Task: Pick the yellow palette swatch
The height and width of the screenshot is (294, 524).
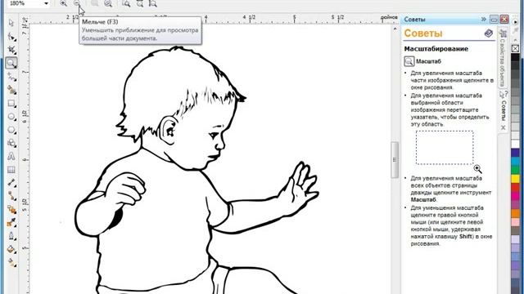Action: (x=515, y=179)
